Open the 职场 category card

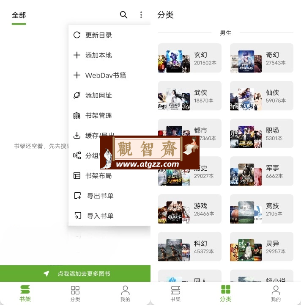[261, 133]
